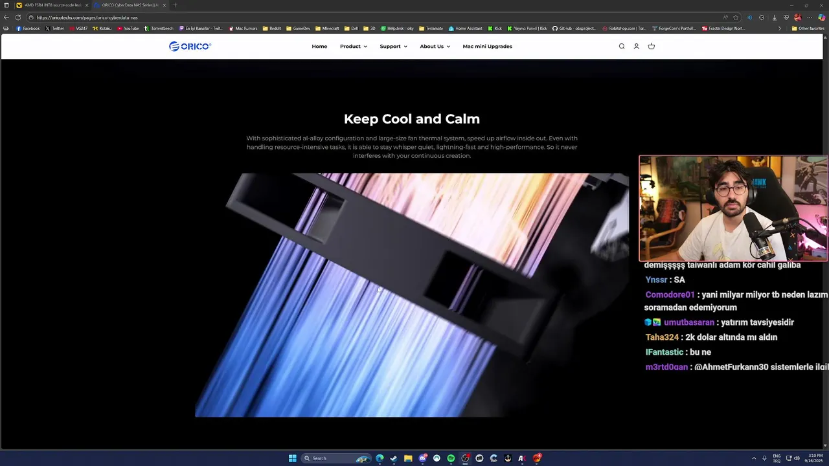Open the Fractal Design bookmark
The width and height of the screenshot is (829, 466).
click(724, 28)
